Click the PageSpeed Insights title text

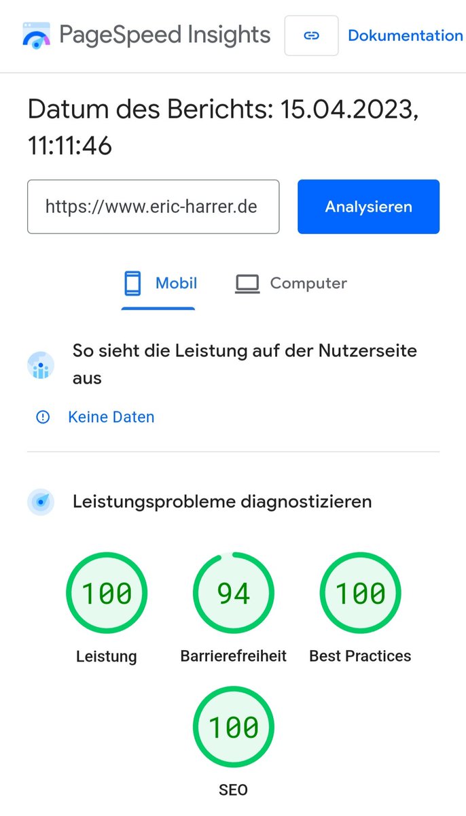165,35
